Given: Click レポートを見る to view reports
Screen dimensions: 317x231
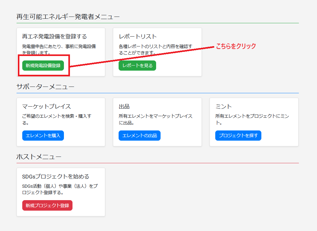Looking at the screenshot, I should 137,65.
